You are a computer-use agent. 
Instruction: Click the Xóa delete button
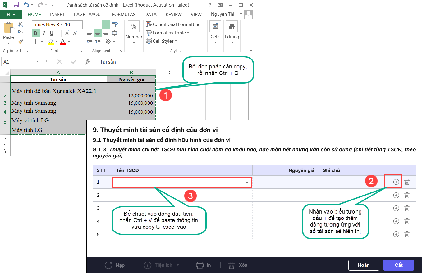click(x=238, y=265)
